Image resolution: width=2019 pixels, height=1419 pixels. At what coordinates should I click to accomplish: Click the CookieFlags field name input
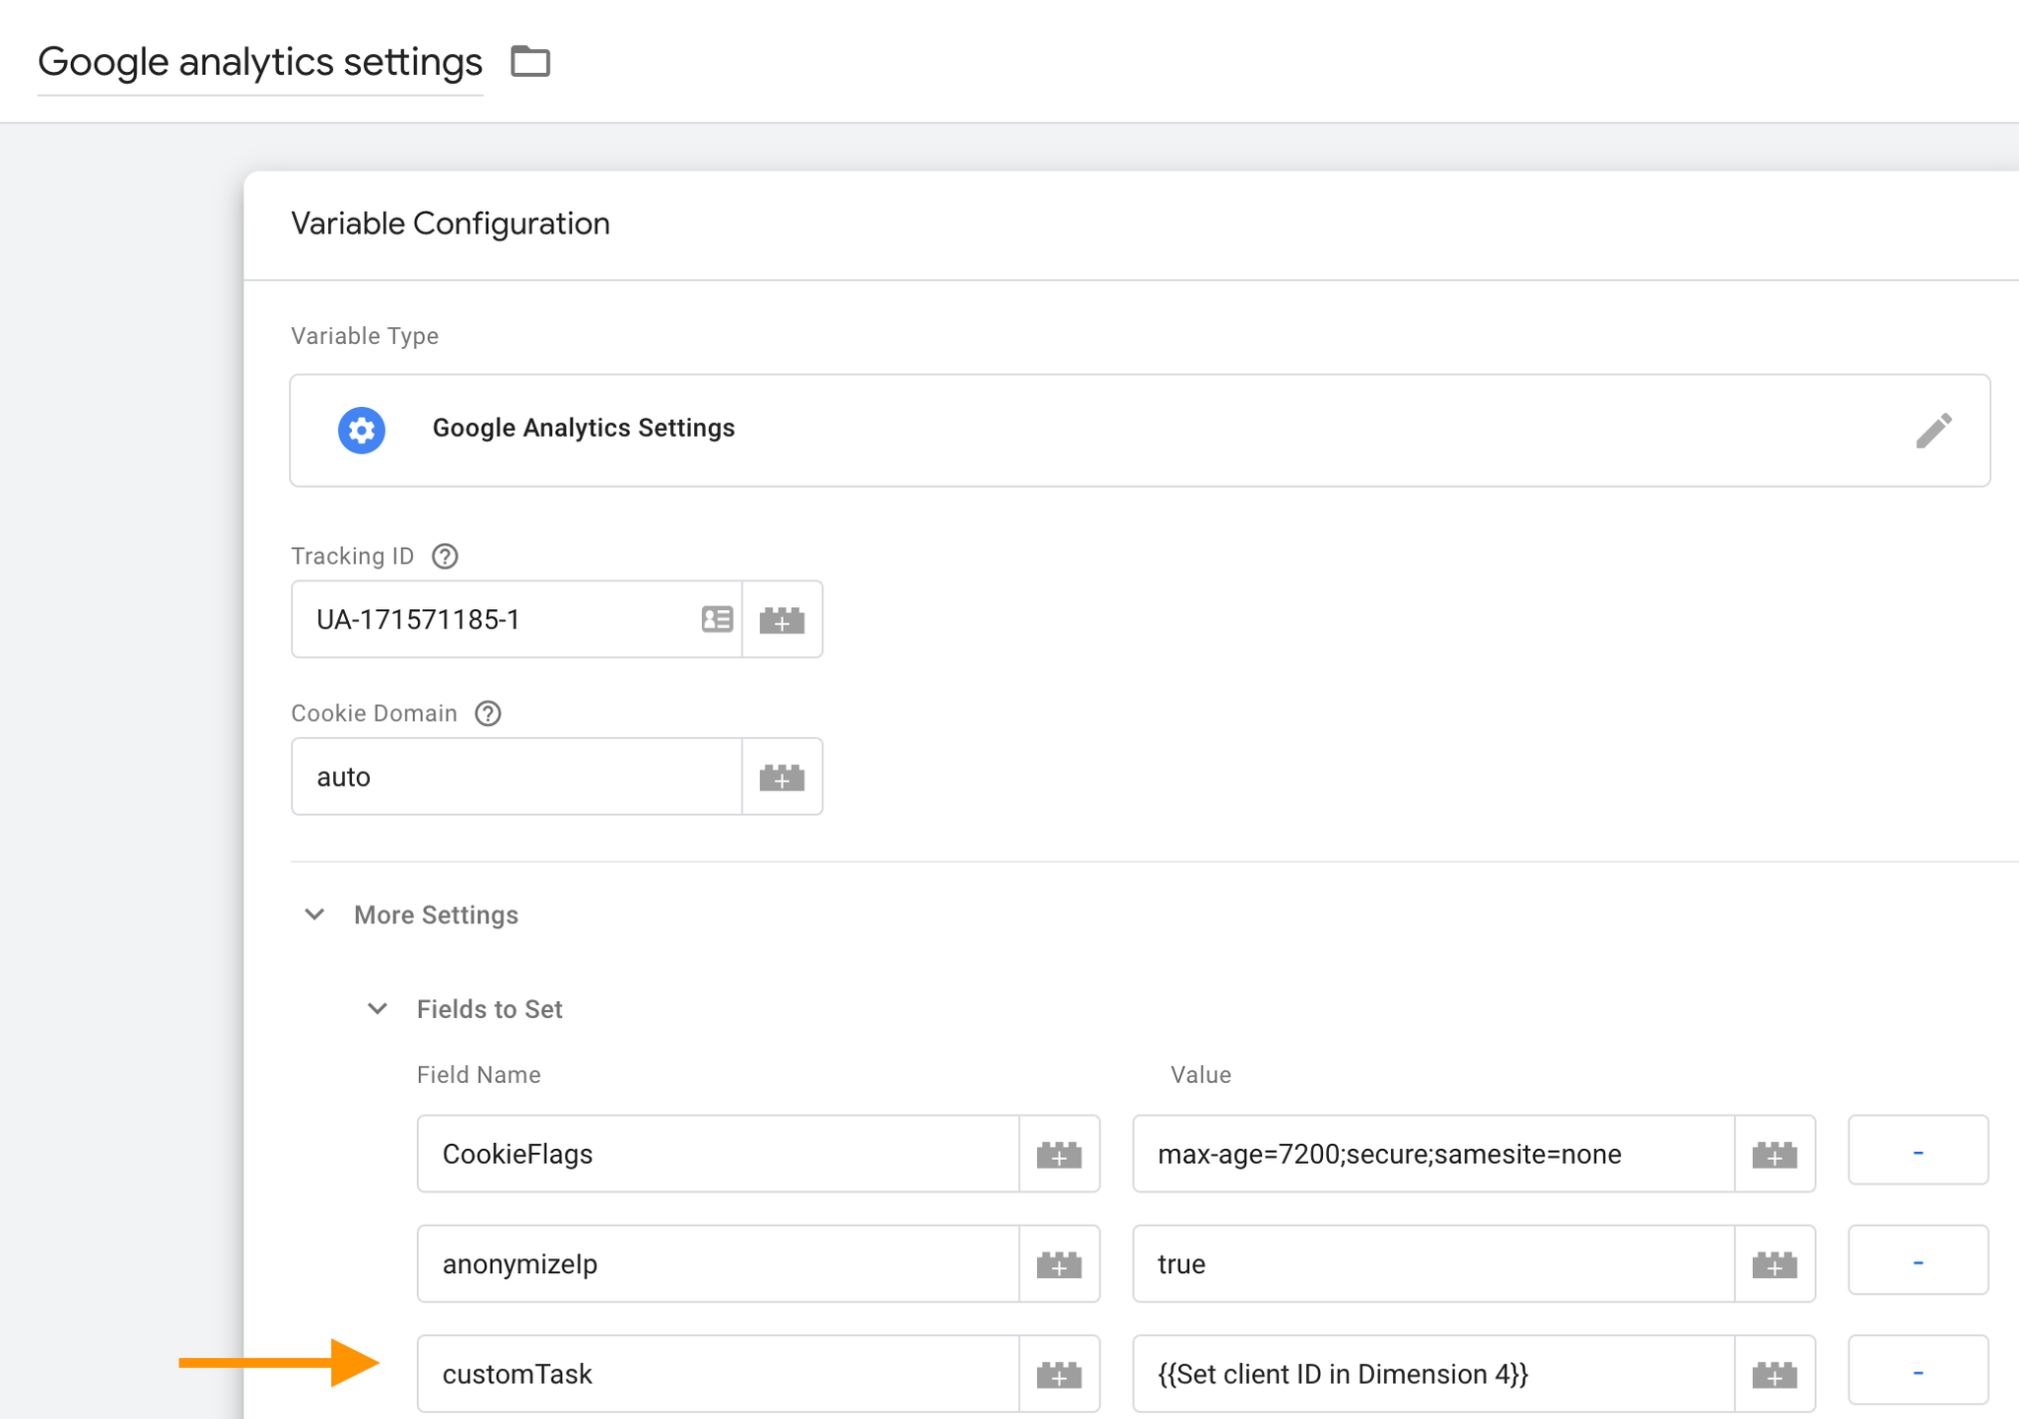[x=718, y=1154]
